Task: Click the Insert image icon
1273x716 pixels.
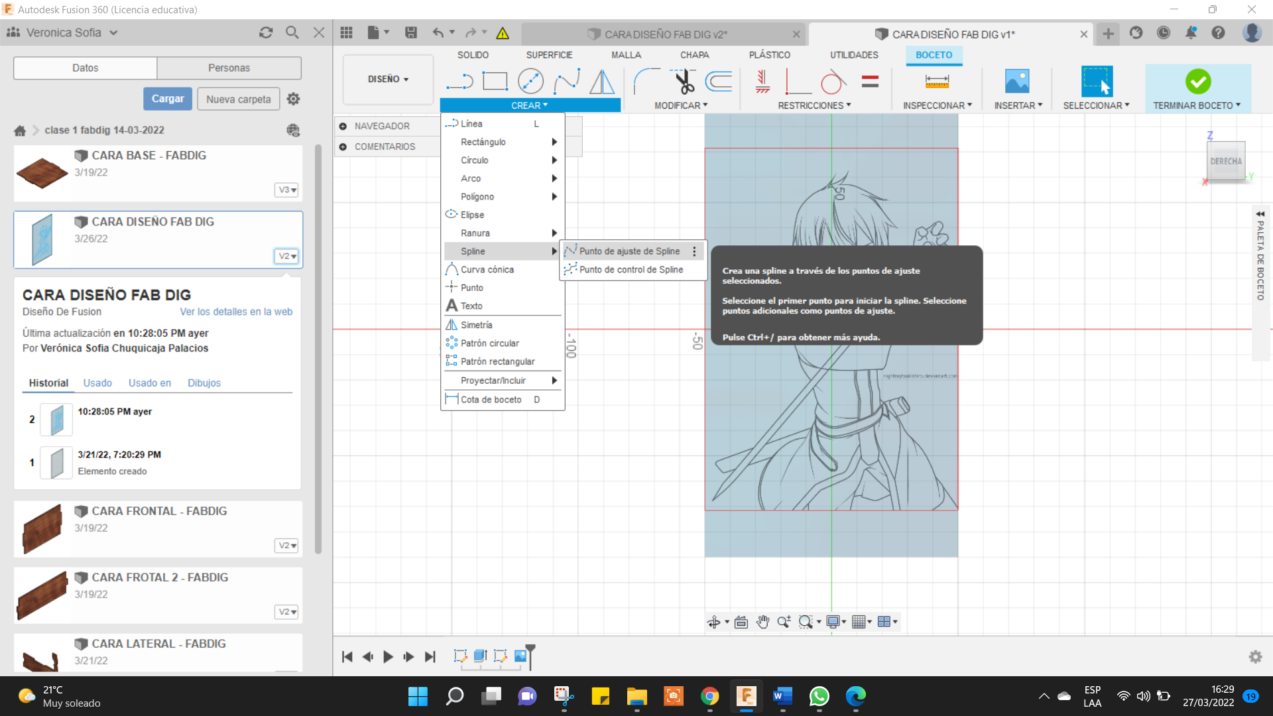Action: pos(1016,82)
